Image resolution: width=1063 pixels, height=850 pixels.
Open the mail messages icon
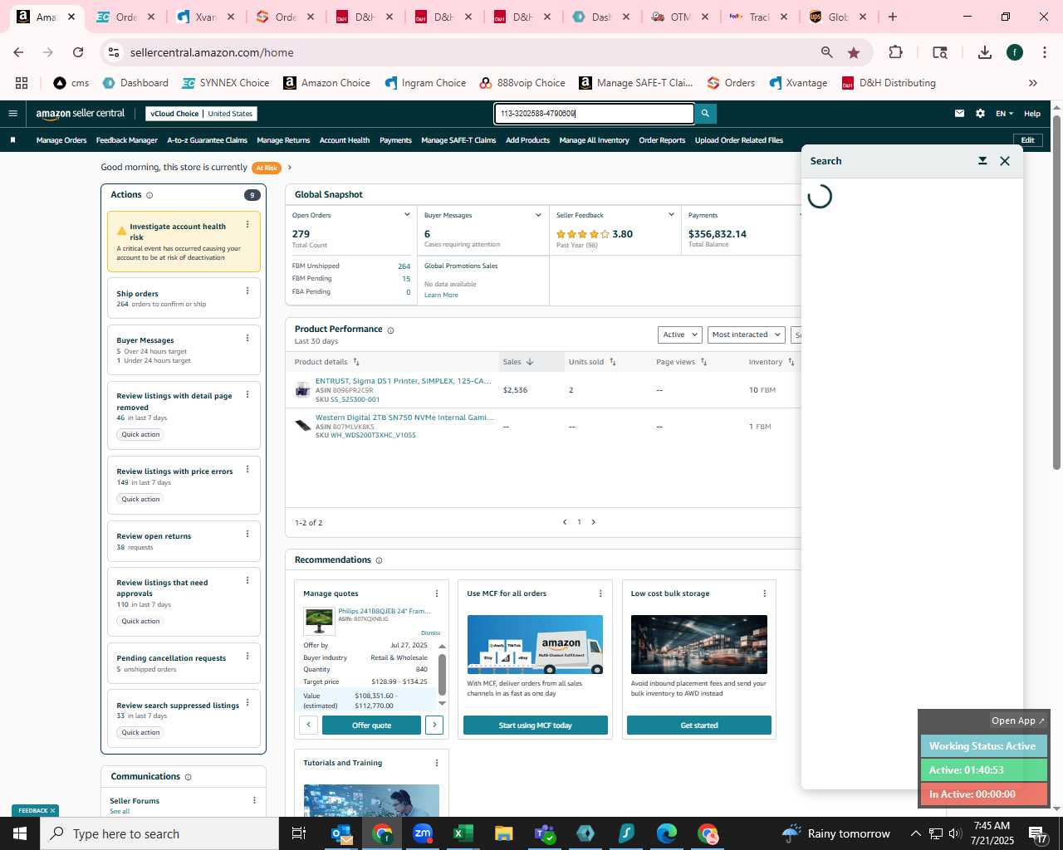(x=959, y=114)
